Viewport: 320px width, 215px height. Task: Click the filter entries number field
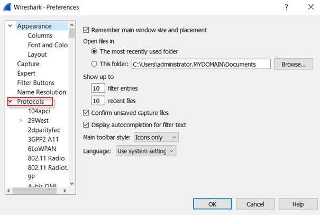(98, 88)
